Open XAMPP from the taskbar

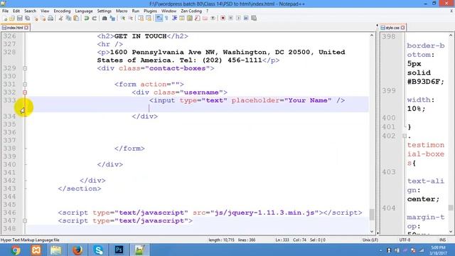[36, 250]
